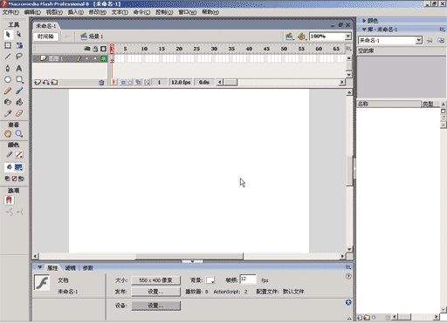Open the stage zoom 100% dropdown

tap(348, 37)
